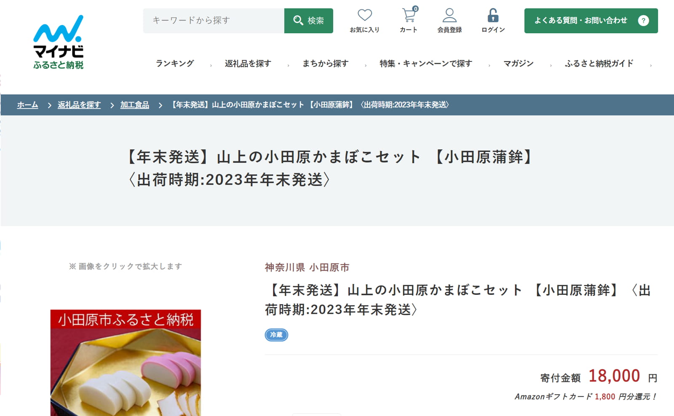The height and width of the screenshot is (416, 674).
Task: Open the 返礼品を探す navigation menu
Action: (247, 64)
